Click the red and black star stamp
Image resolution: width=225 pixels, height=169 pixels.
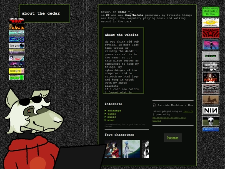coord(210,33)
